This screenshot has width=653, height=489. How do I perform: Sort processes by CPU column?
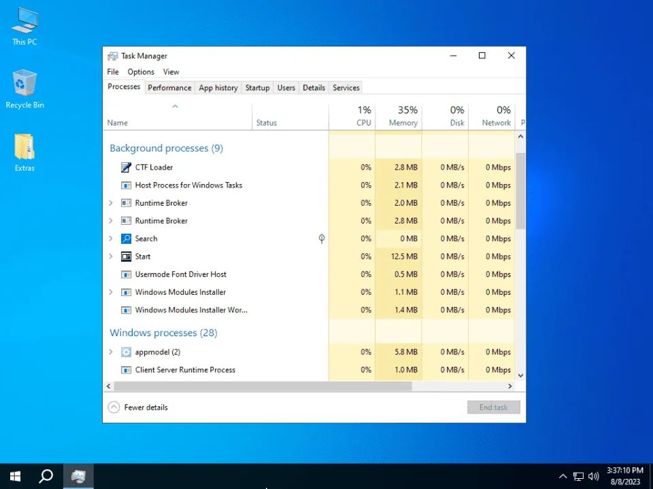[352, 117]
